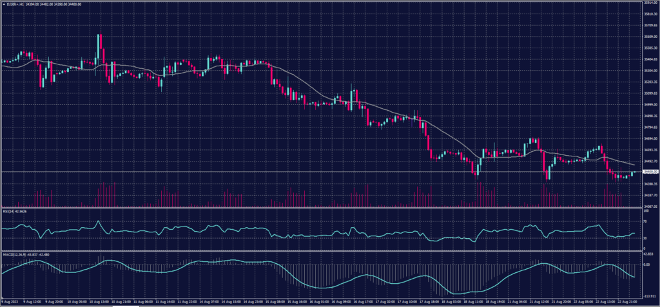
Task: Click the 18 Aug 11:00 time label
Action: (471, 300)
